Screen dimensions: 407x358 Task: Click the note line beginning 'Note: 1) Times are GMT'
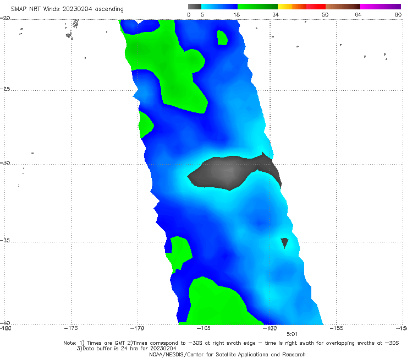click(231, 343)
